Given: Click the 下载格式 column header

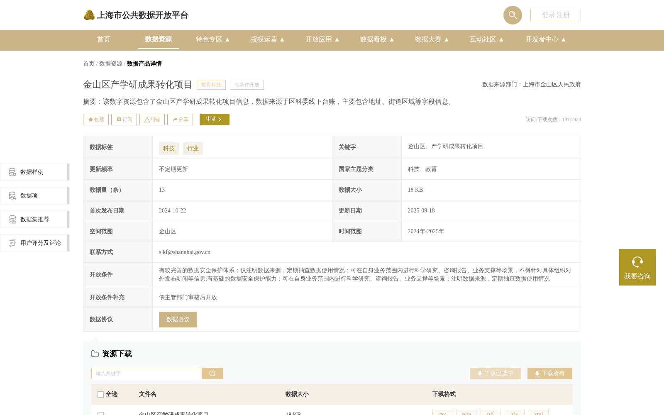Looking at the screenshot, I should pos(444,394).
